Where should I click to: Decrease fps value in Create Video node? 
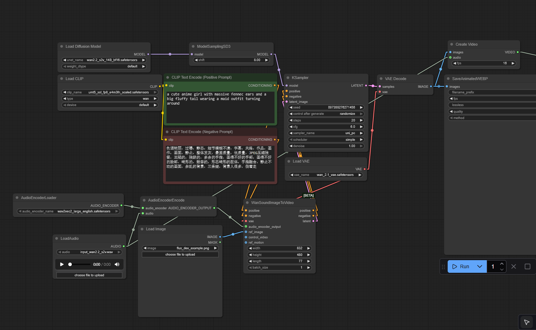click(x=455, y=63)
